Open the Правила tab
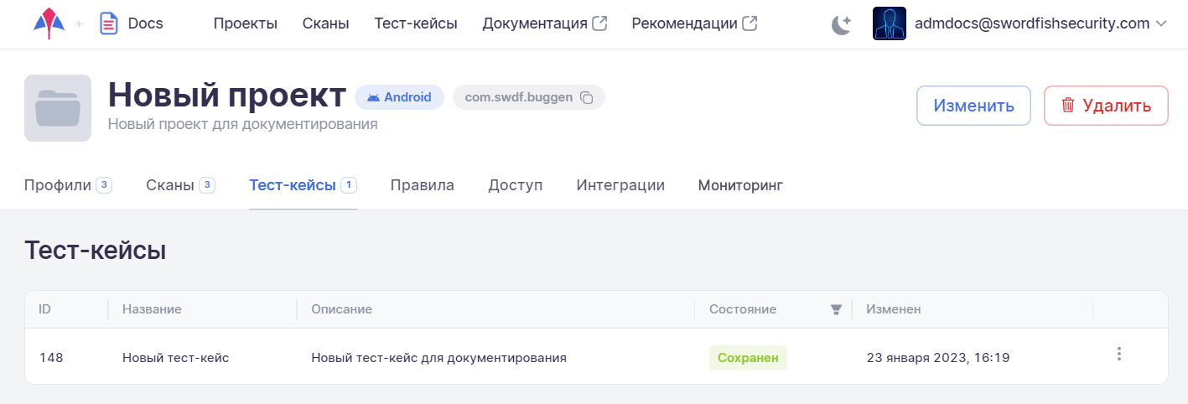 click(422, 185)
